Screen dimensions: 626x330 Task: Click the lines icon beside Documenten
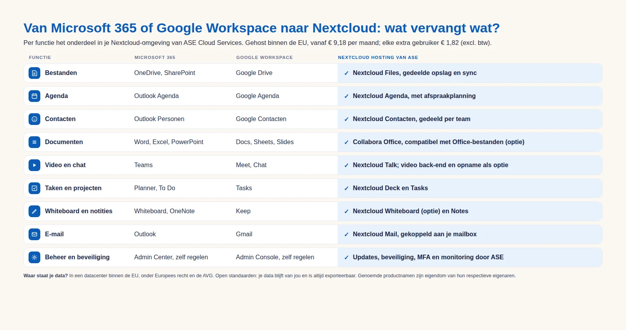click(x=34, y=142)
